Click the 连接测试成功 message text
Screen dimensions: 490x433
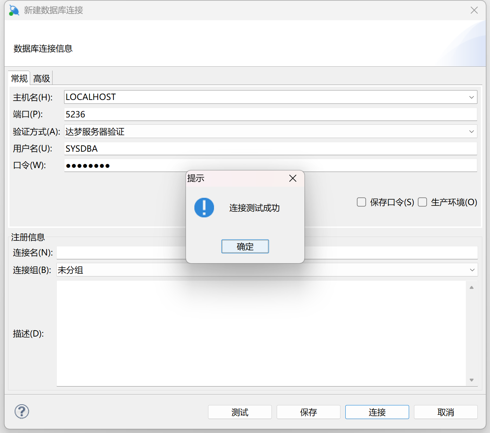tap(255, 208)
